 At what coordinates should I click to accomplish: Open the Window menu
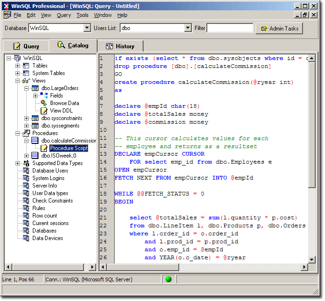(x=103, y=15)
